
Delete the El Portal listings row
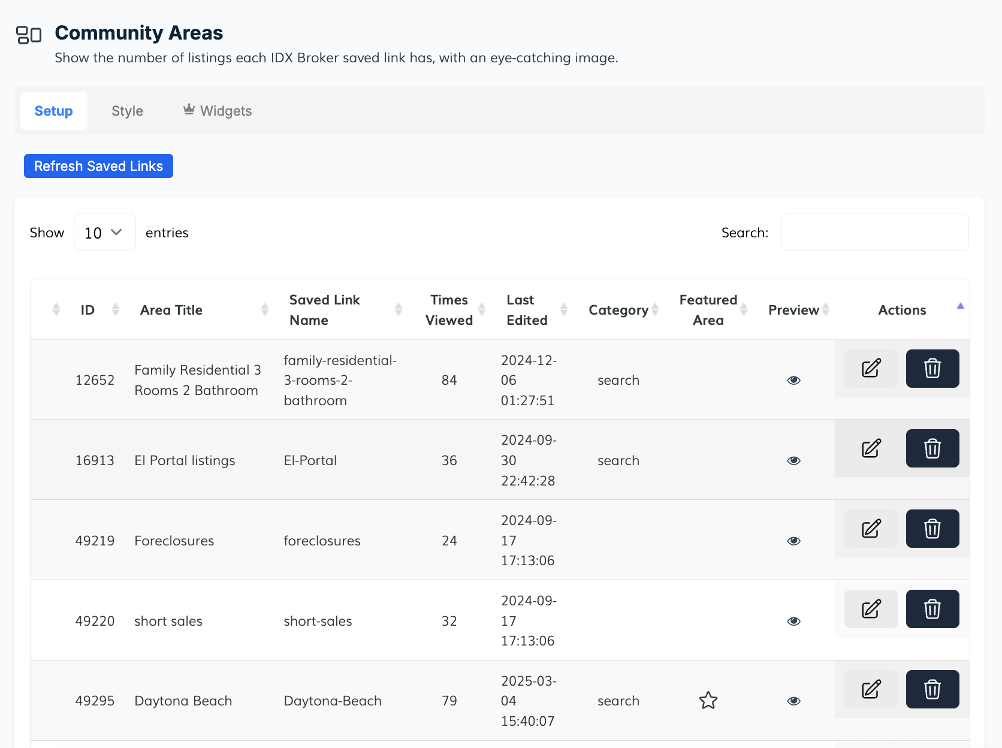tap(932, 448)
